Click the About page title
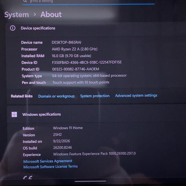Screen dimensions: 186x186 [x=51, y=14]
